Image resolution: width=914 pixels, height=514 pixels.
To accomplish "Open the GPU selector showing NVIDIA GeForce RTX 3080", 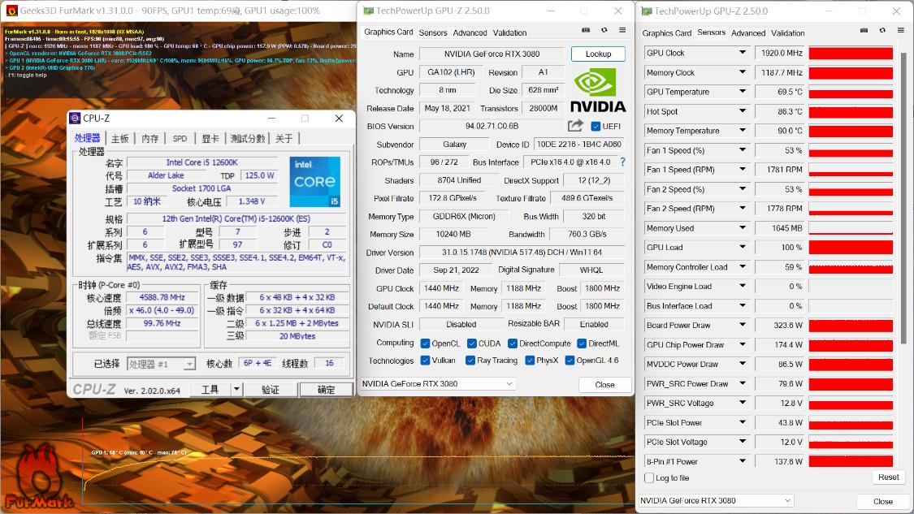I will point(439,382).
